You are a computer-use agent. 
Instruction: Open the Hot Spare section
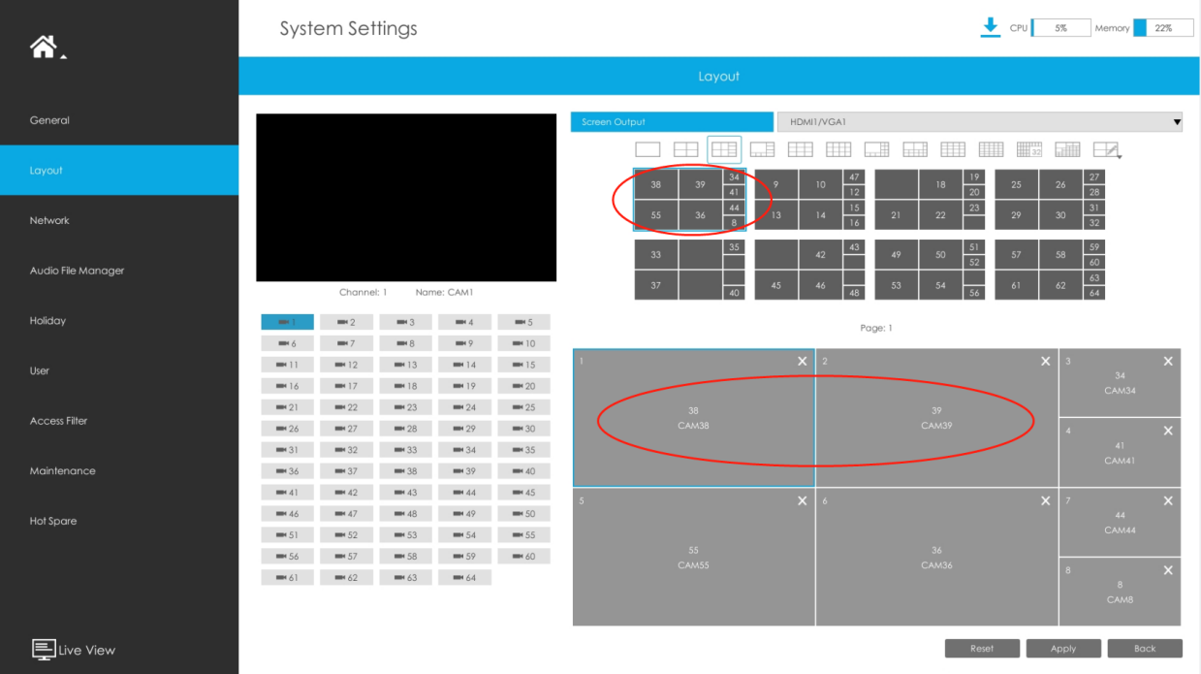(x=119, y=521)
